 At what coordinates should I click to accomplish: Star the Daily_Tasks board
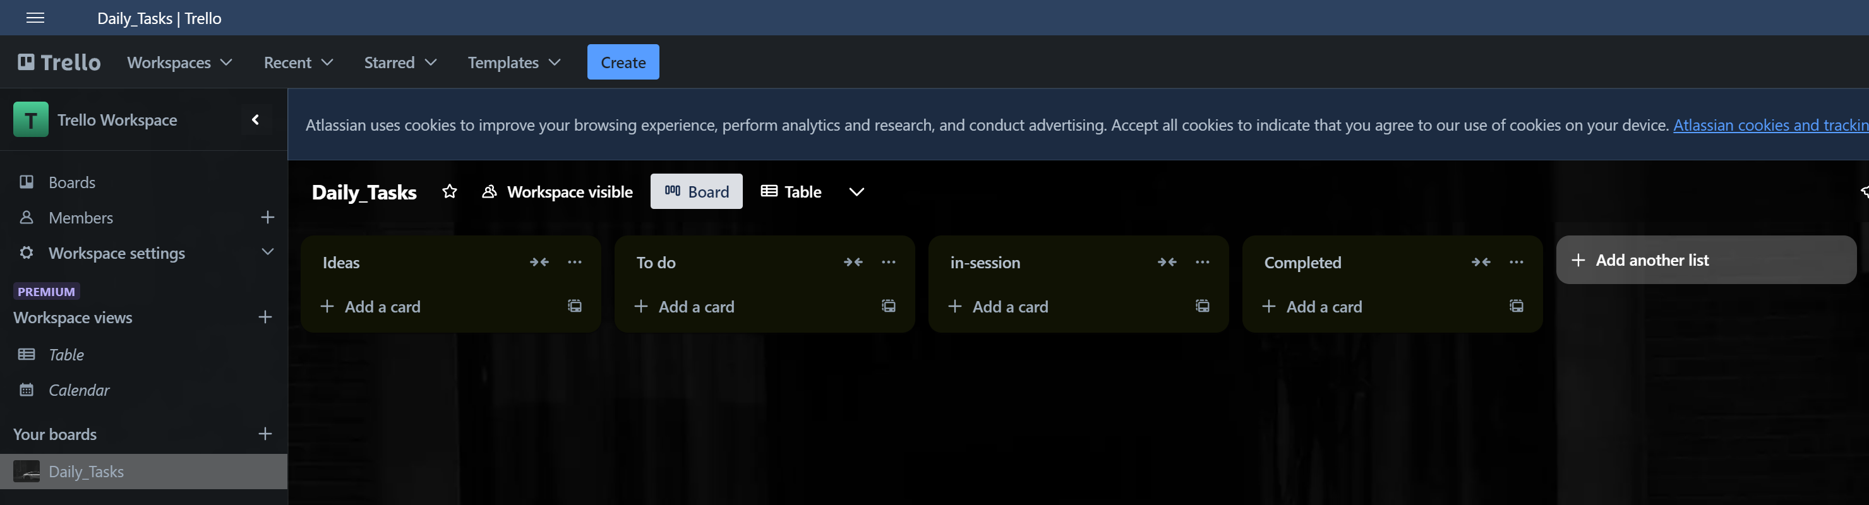tap(450, 191)
